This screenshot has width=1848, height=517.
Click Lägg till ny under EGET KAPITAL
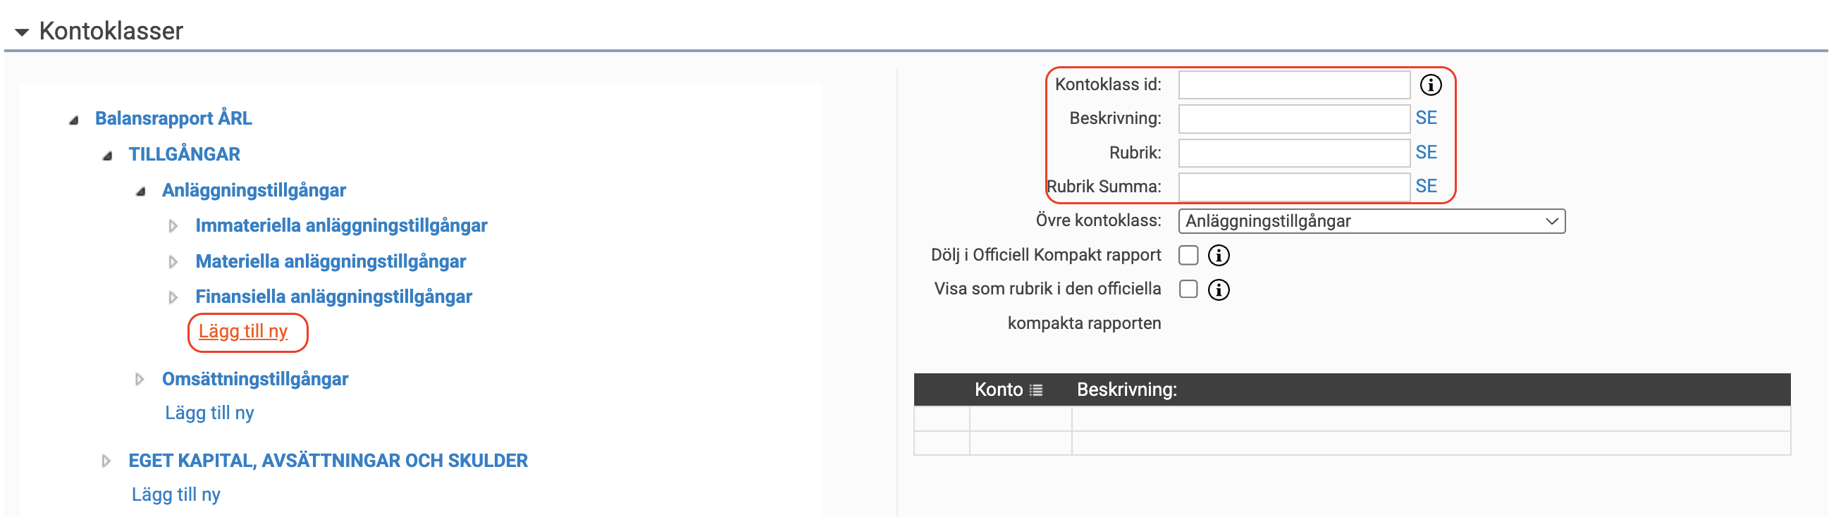coord(175,495)
